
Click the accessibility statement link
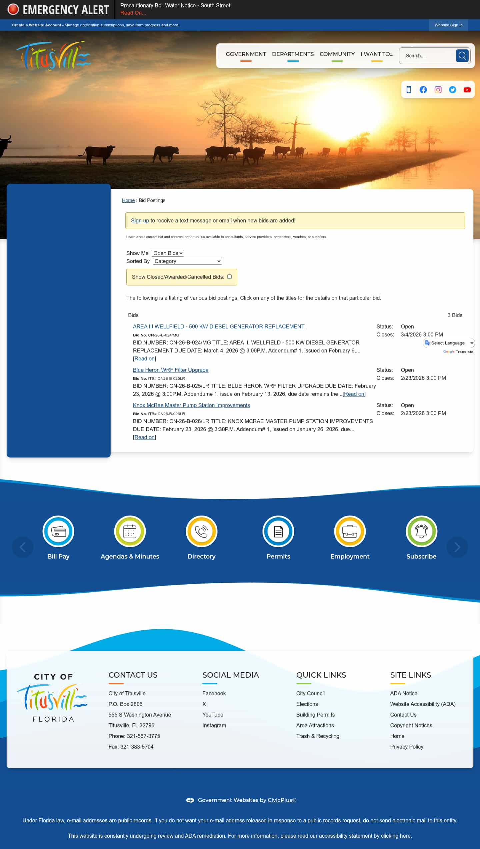click(x=240, y=836)
